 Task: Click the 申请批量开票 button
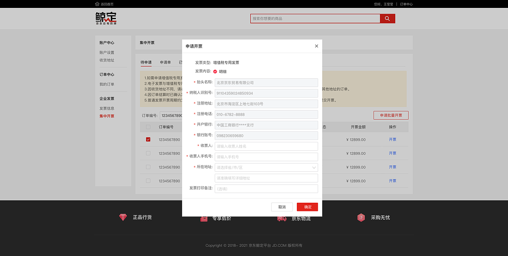click(x=391, y=115)
